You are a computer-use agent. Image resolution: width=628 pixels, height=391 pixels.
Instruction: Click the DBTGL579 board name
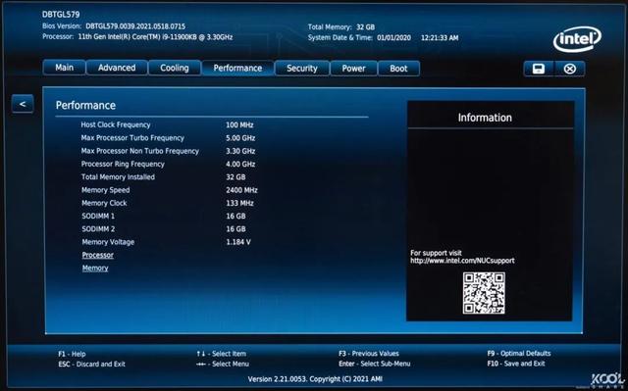point(61,15)
